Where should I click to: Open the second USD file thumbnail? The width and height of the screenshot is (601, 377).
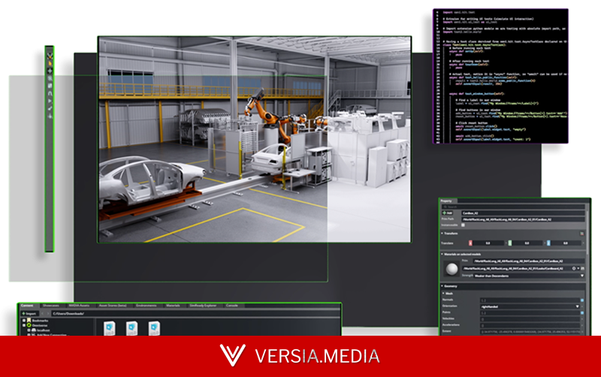pyautogui.click(x=132, y=328)
